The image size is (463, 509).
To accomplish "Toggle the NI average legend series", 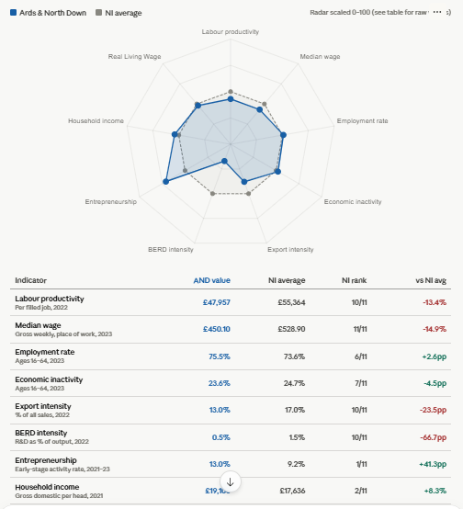I will (119, 13).
